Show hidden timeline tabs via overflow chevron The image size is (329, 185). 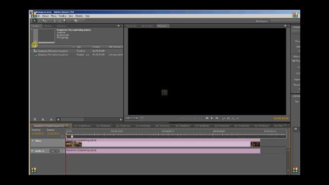click(x=285, y=125)
